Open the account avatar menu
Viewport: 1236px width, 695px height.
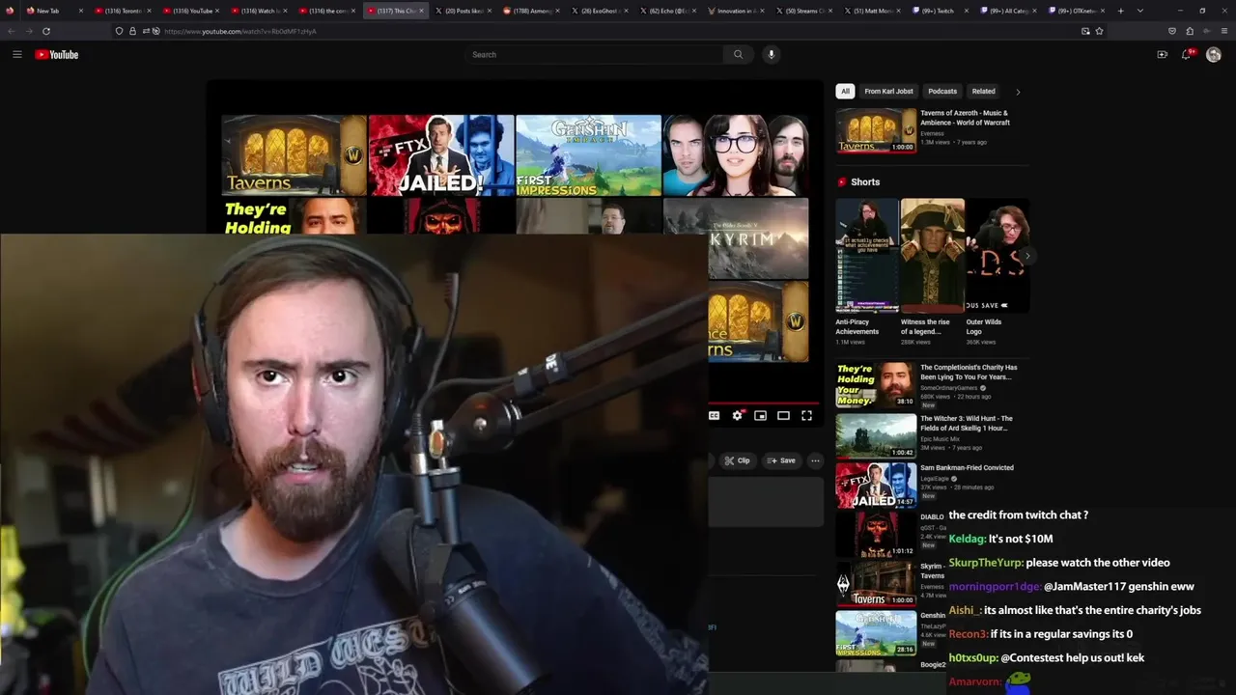pyautogui.click(x=1214, y=55)
